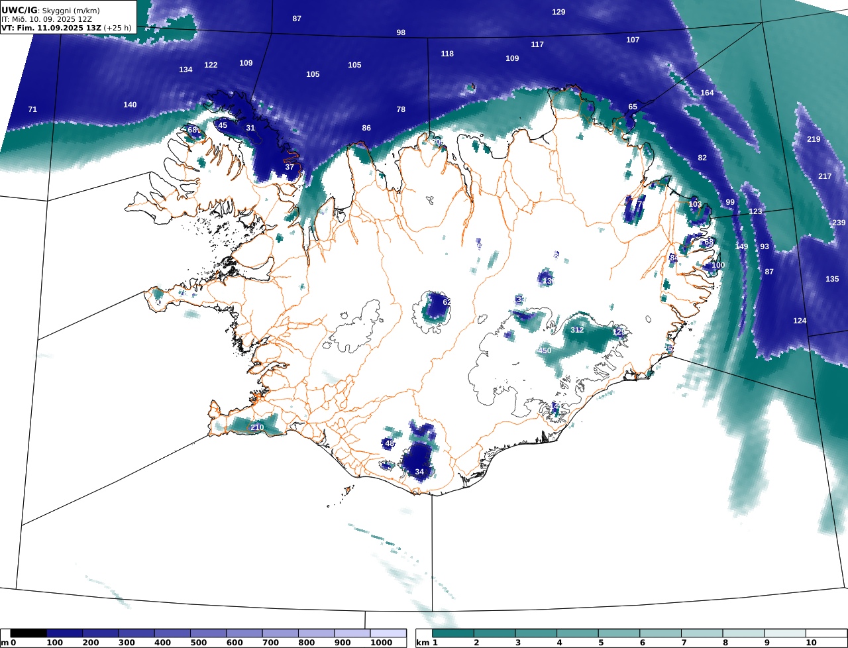Click the visibility value 71 on the map
The image size is (848, 648).
pyautogui.click(x=32, y=109)
